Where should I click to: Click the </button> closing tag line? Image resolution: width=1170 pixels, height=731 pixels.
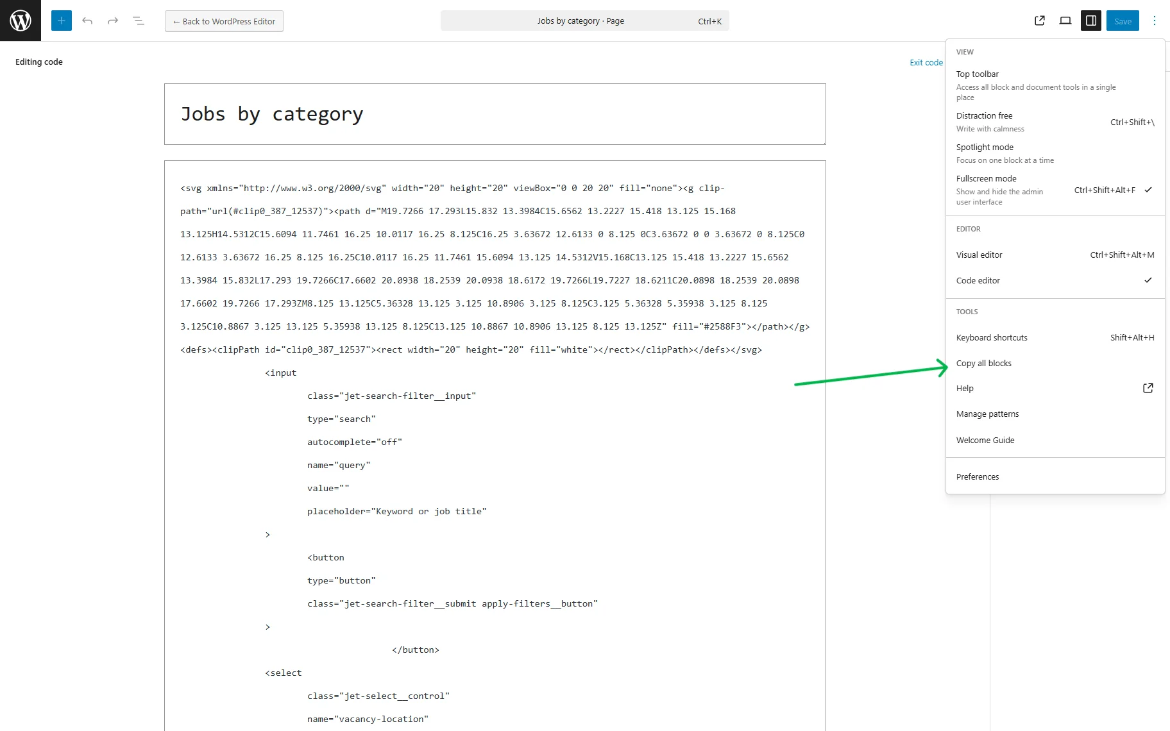416,650
